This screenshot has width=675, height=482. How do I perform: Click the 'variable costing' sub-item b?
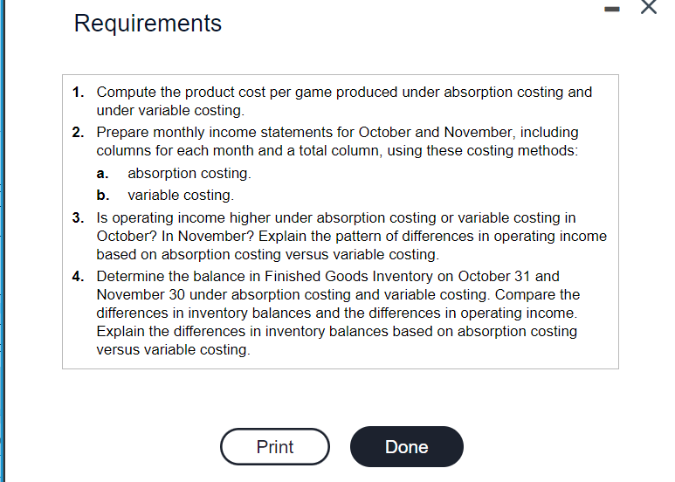181,196
